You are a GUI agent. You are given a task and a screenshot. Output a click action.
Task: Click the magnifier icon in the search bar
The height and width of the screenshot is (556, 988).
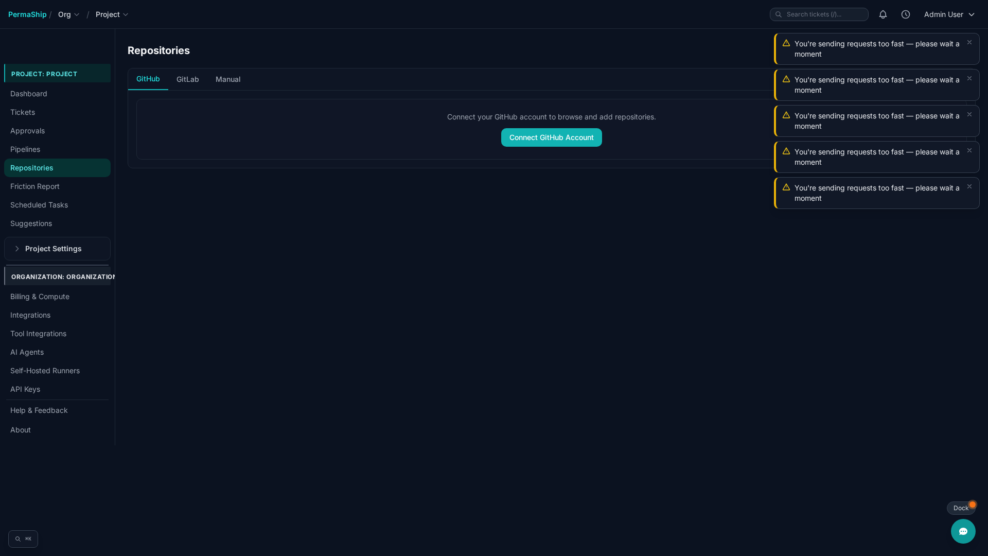coord(778,14)
